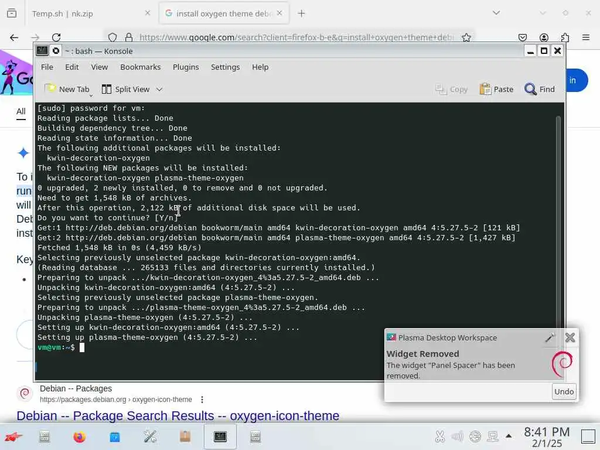Click the Google doodle logo

click(x=16, y=74)
